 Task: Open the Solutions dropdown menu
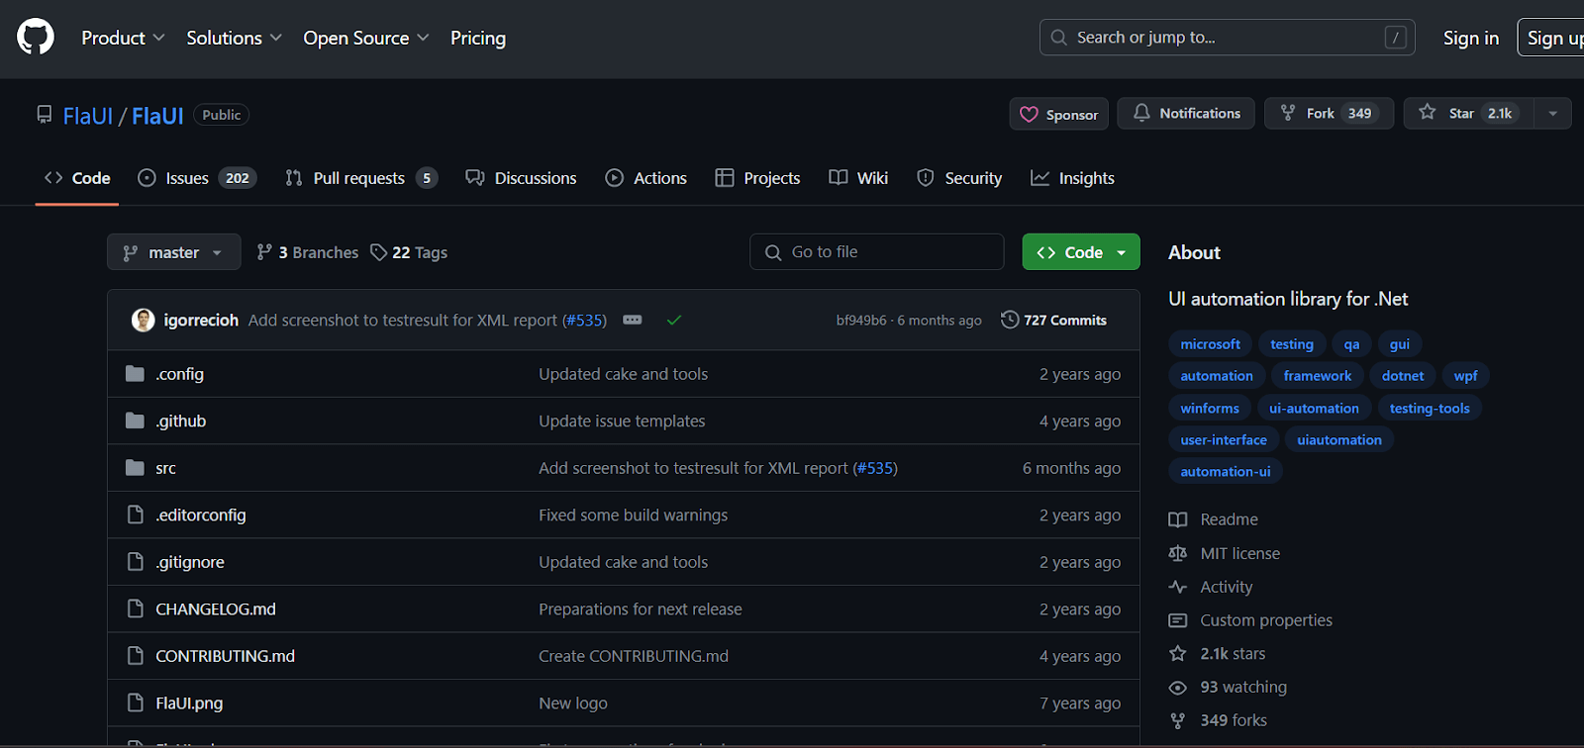point(234,38)
